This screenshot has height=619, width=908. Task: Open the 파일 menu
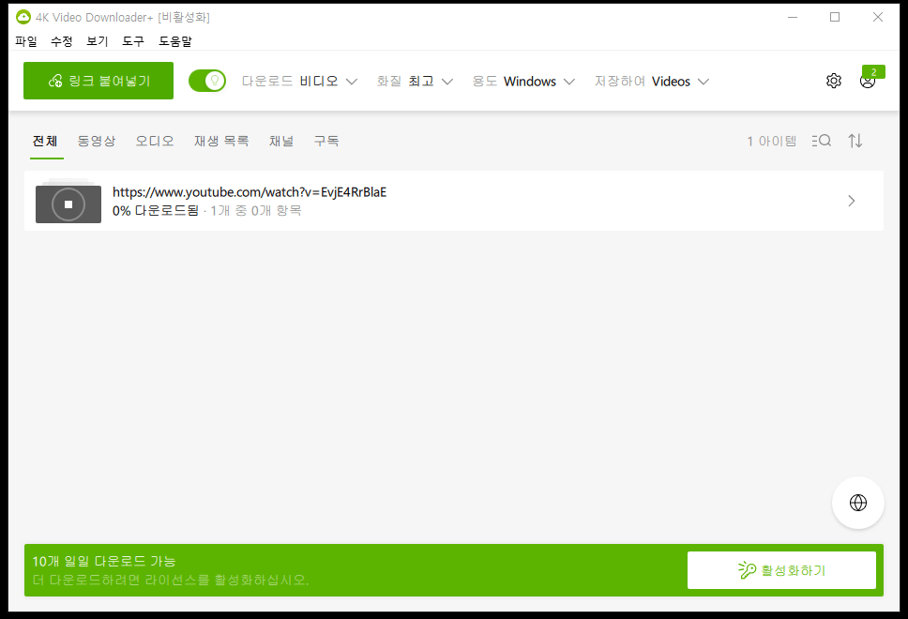point(26,41)
